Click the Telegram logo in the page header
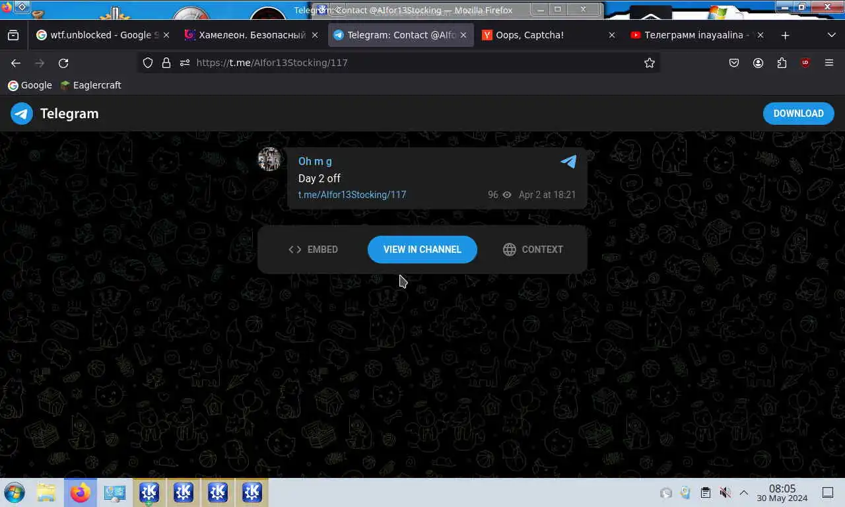This screenshot has height=507, width=845. [x=55, y=114]
